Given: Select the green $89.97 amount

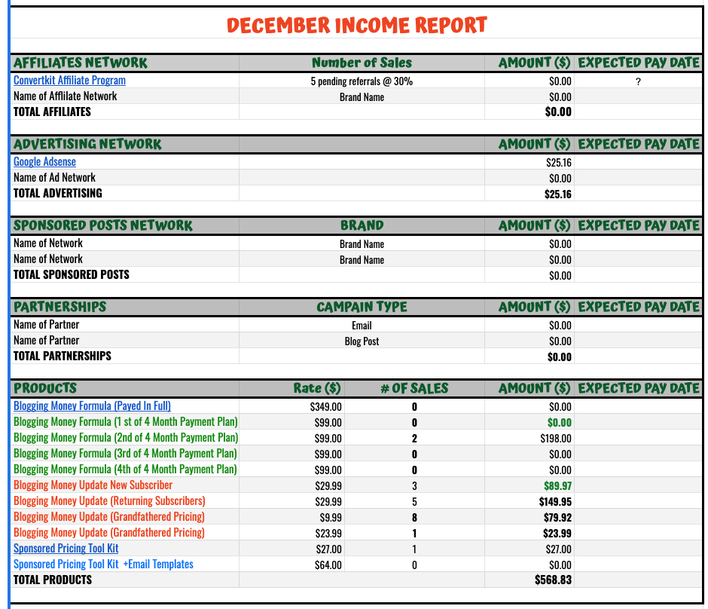Looking at the screenshot, I should [557, 485].
